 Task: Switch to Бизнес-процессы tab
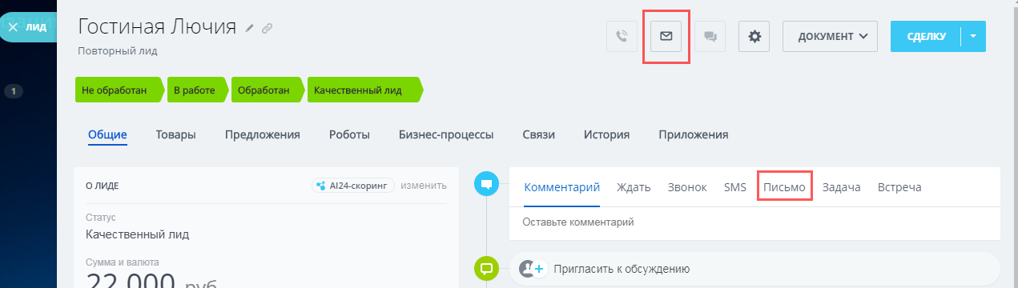(446, 134)
